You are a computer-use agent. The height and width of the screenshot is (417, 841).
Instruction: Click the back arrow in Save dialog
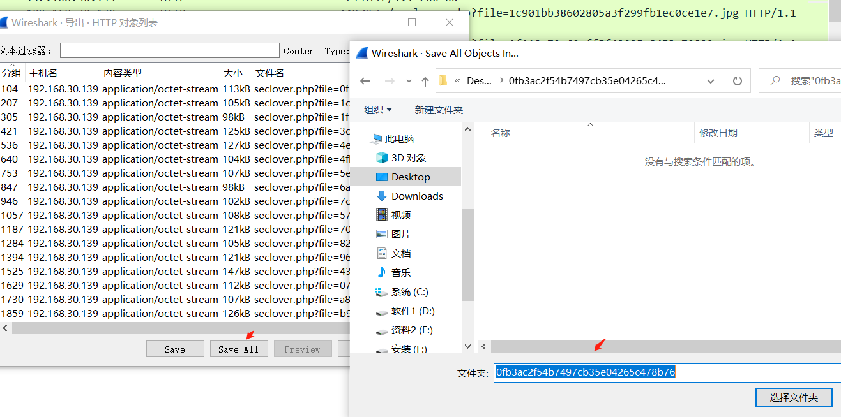pos(365,81)
